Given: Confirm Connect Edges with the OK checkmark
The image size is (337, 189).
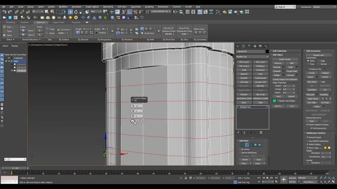Looking at the screenshot, I should 133,121.
